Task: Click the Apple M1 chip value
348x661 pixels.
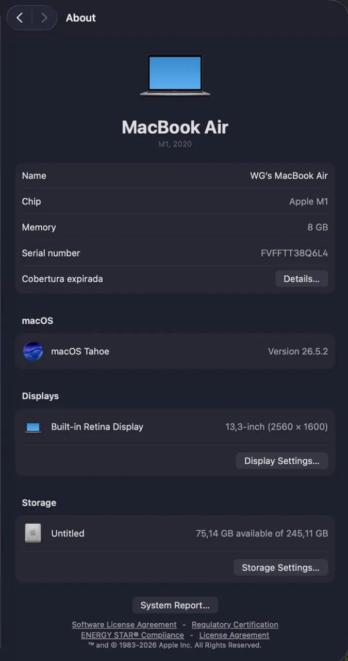Action: coord(309,201)
